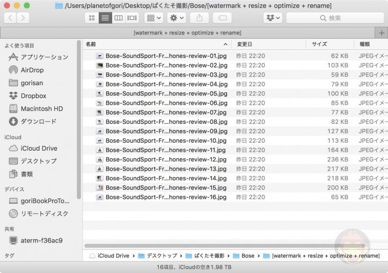Select file Bose-SoundSport review-07.jpg
This screenshot has width=388, height=273.
click(236, 112)
